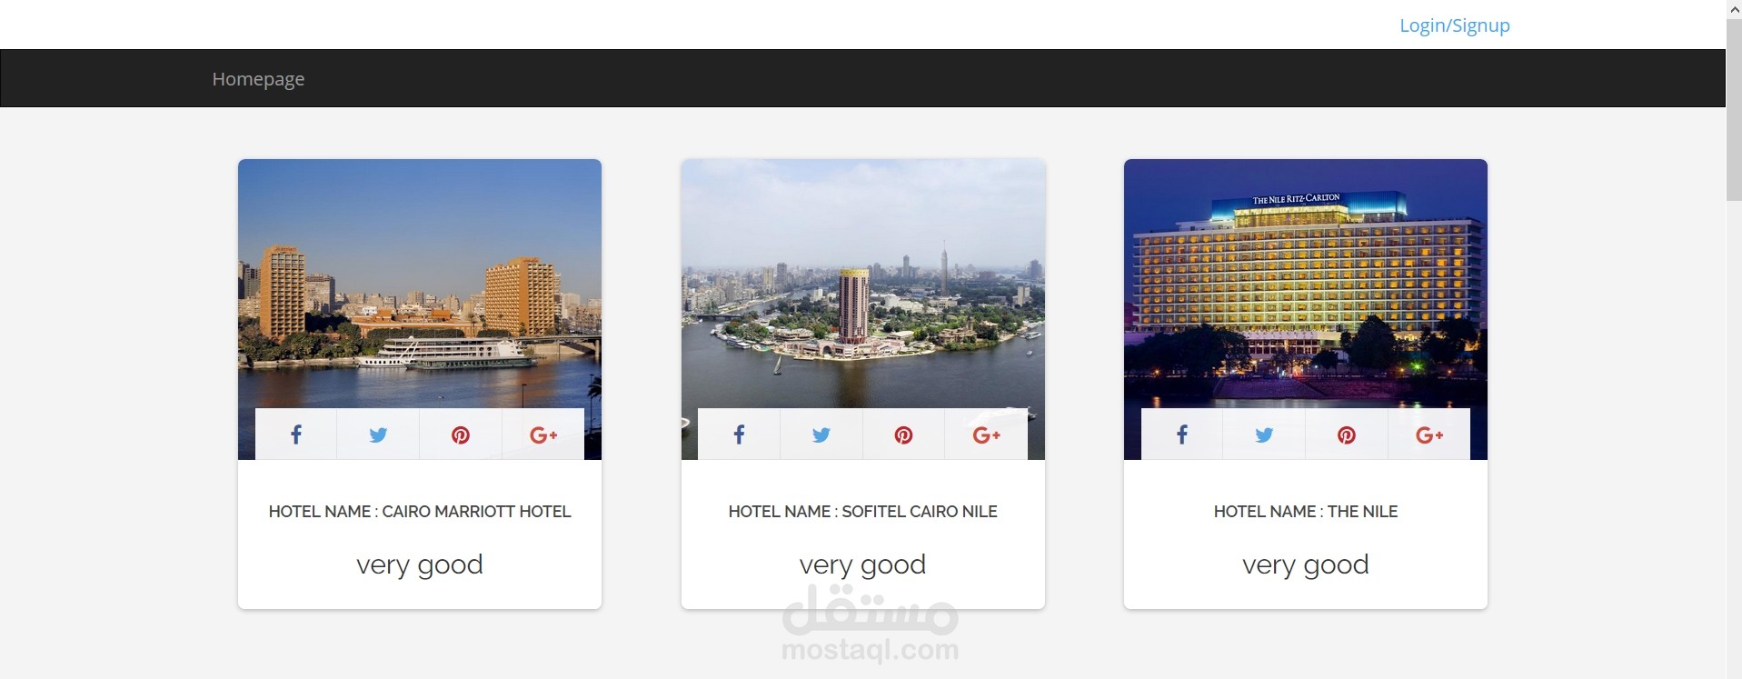
Task: Share The Nile hotel on Google Plus
Action: [1429, 434]
